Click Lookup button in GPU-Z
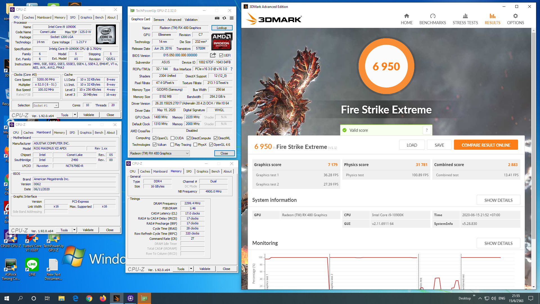 tap(222, 28)
